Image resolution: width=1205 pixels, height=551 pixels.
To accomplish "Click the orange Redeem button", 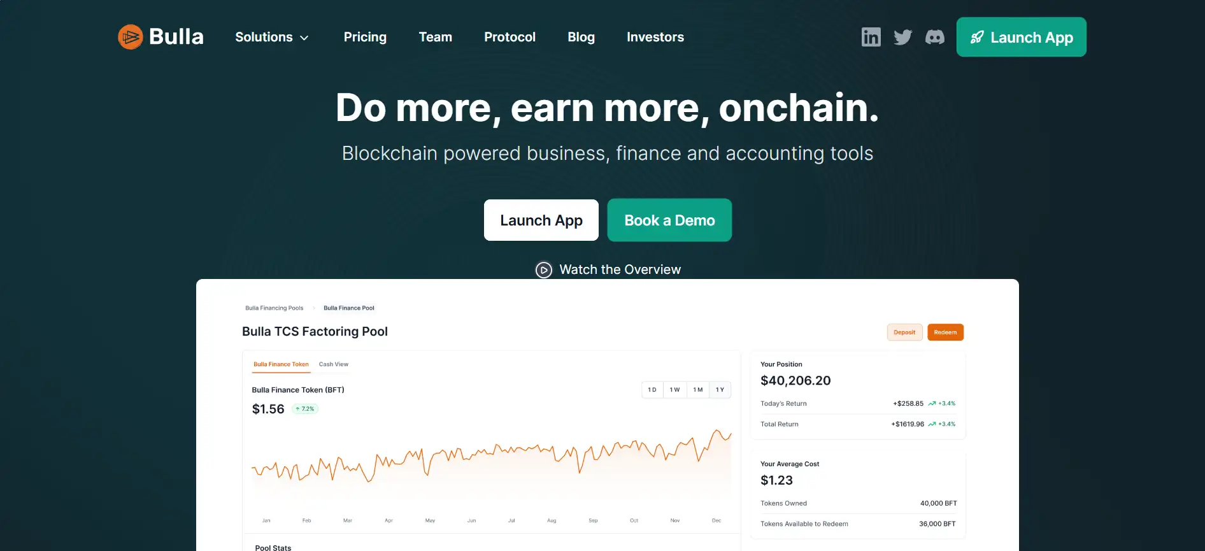I will click(x=945, y=333).
